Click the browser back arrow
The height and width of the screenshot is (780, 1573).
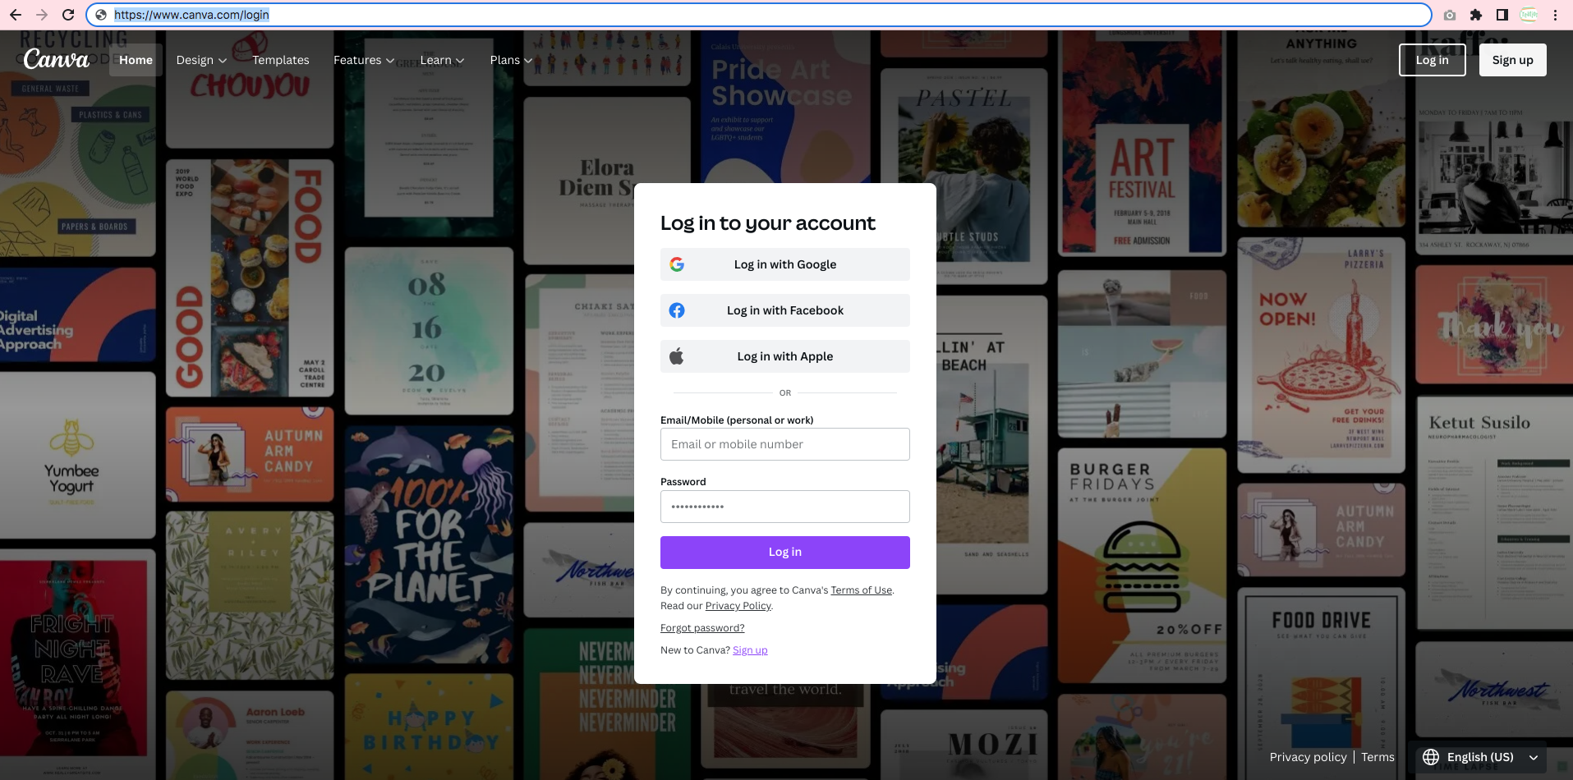(16, 15)
